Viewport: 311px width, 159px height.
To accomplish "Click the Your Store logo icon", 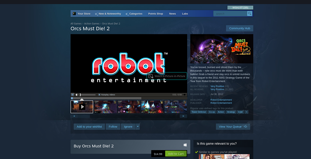I will pyautogui.click(x=74, y=14).
